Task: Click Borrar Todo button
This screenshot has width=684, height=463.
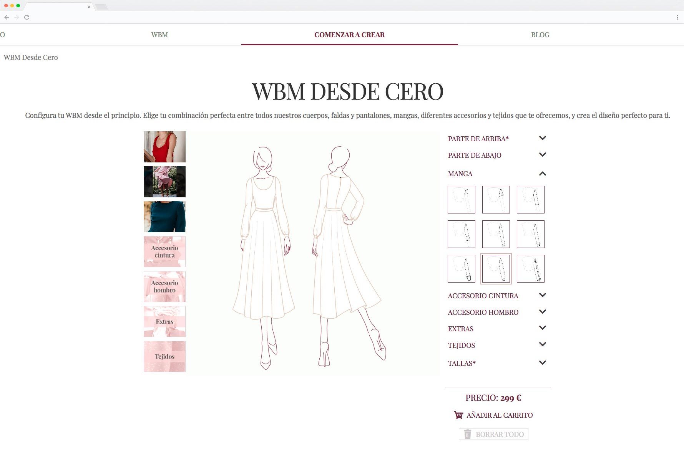Action: click(493, 434)
